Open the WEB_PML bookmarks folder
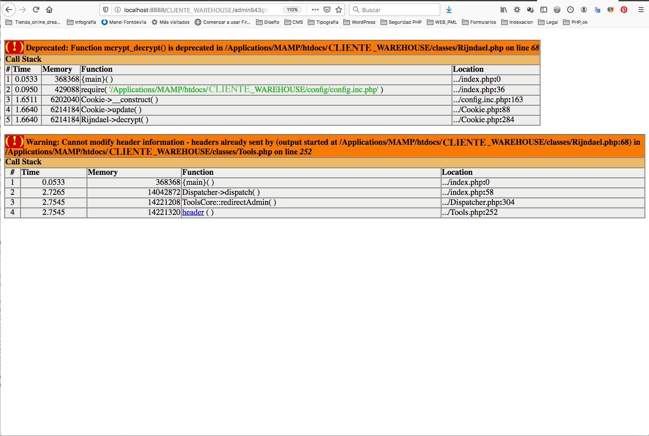 (x=442, y=22)
